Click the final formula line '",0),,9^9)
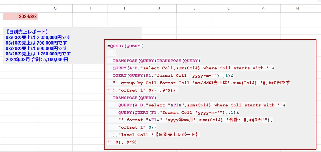 [122, 142]
